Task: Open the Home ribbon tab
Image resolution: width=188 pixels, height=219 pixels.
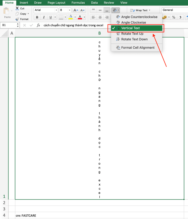Action: (9, 3)
